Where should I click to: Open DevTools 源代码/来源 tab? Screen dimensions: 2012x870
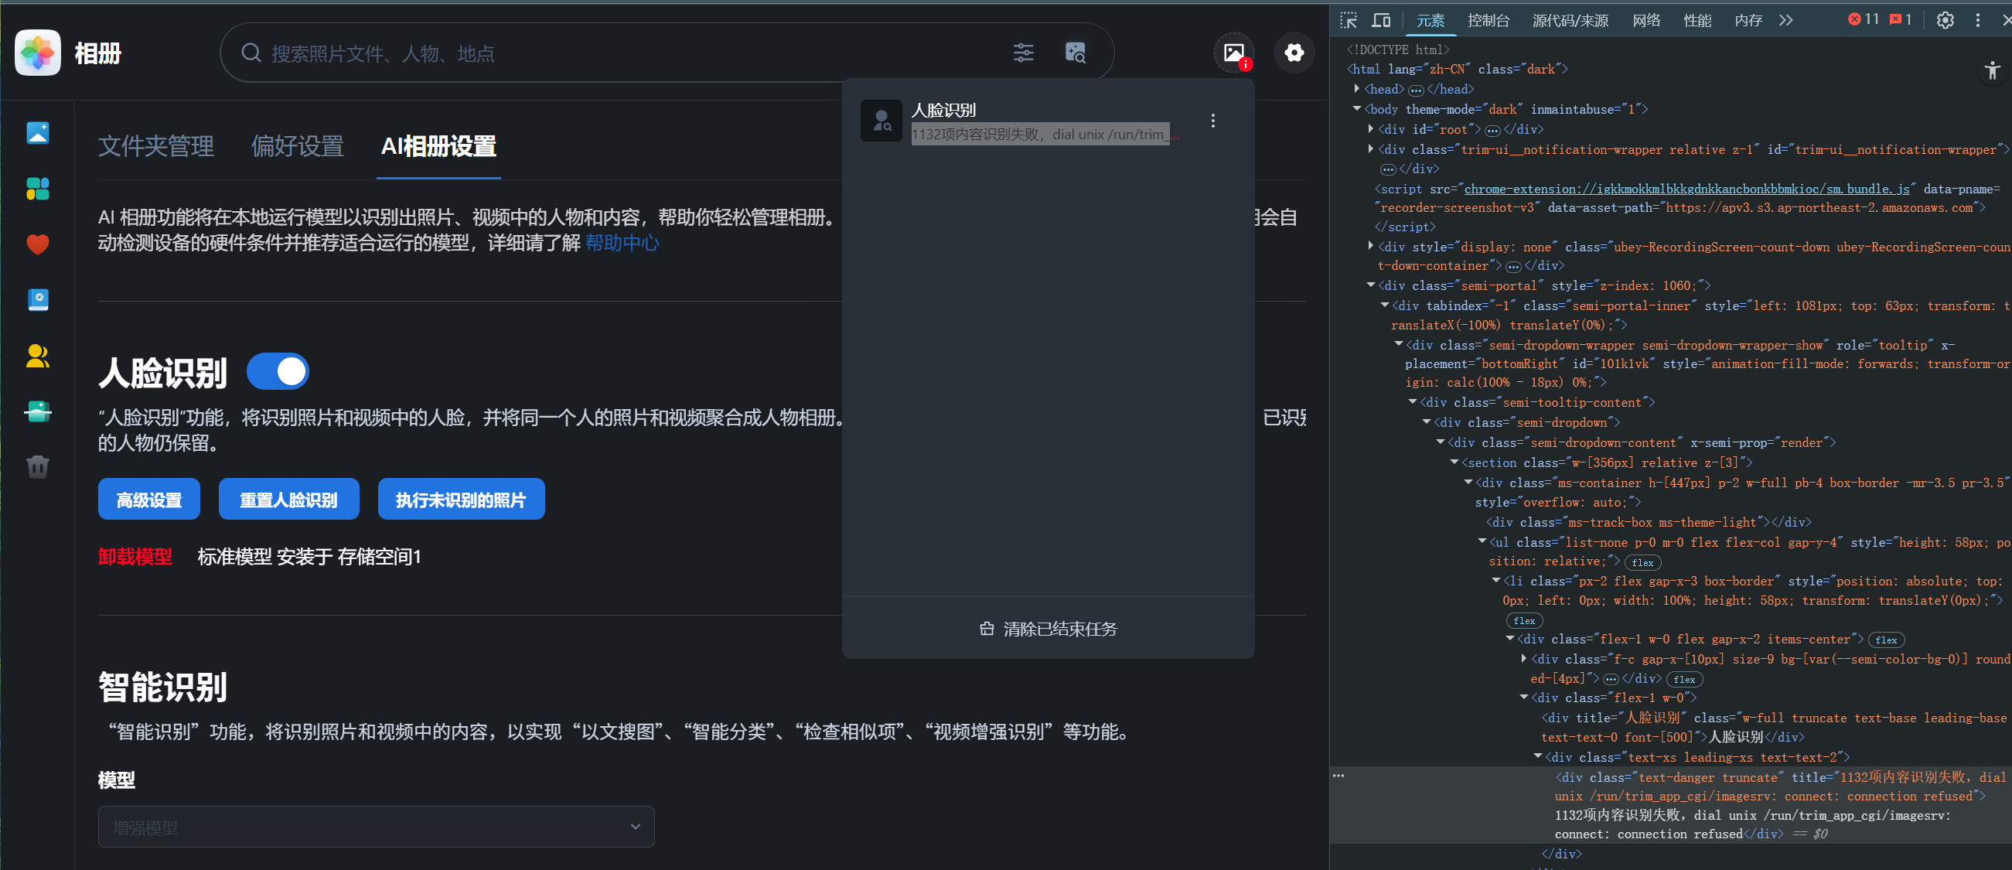point(1570,20)
